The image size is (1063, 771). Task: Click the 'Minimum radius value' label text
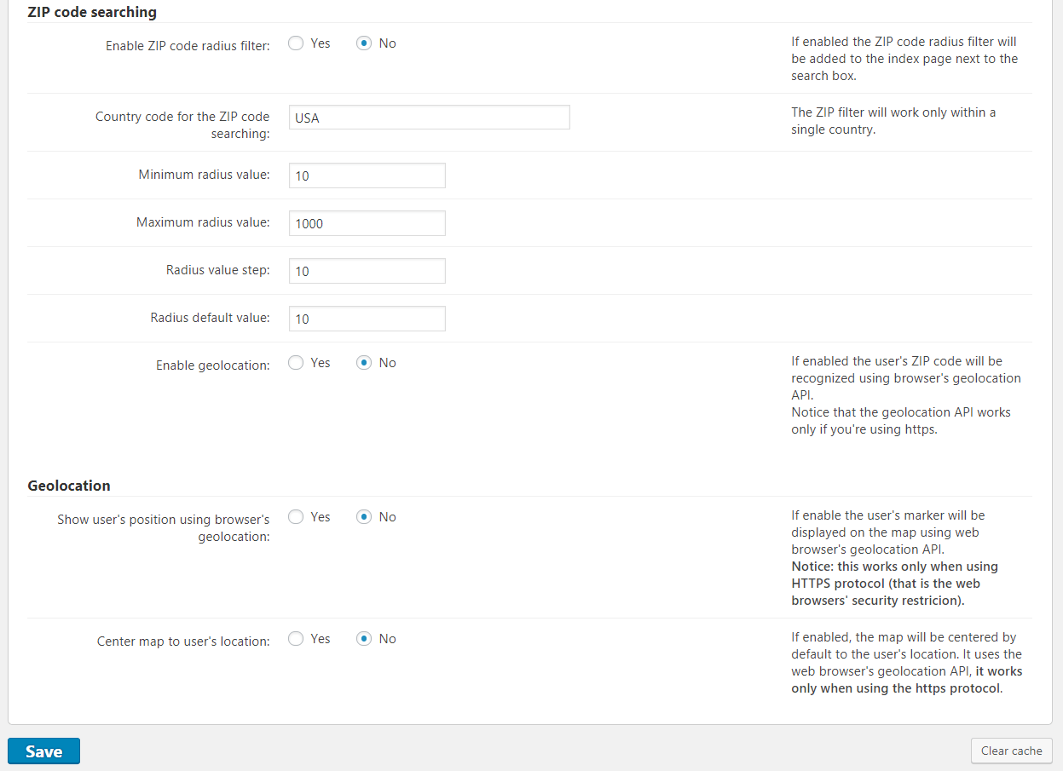(204, 175)
